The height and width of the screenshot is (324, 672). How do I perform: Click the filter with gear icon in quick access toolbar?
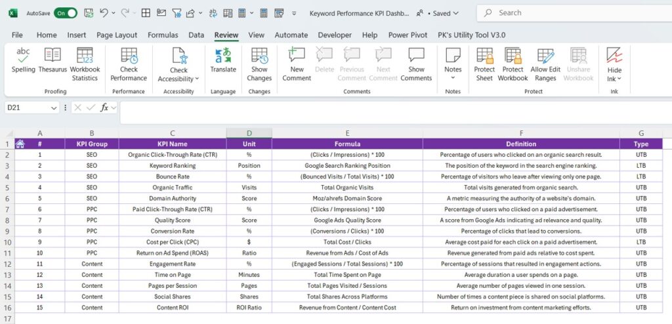(176, 13)
